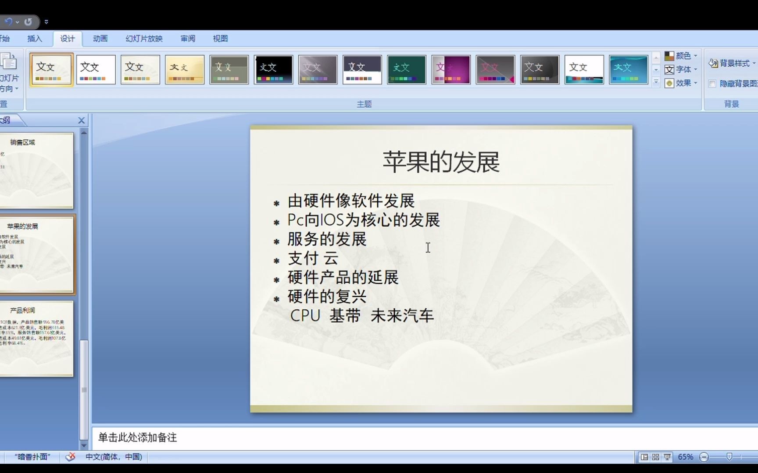
Task: Click the slide pane scrollbar up arrow
Action: (84, 132)
